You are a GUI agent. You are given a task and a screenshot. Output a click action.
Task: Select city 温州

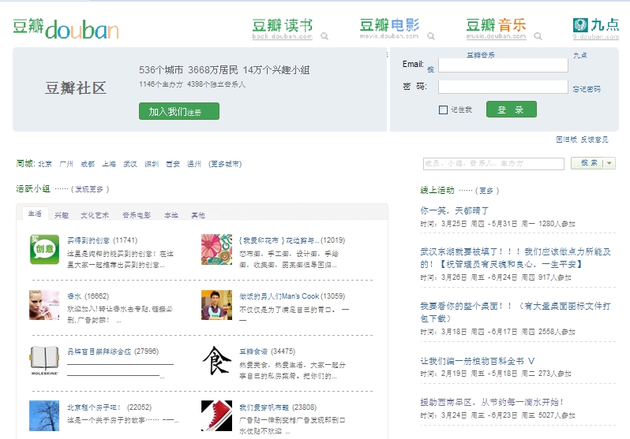[x=194, y=164]
